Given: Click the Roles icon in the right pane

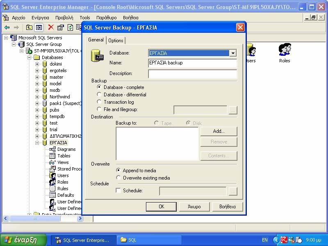Looking at the screenshot, I should point(285,53).
